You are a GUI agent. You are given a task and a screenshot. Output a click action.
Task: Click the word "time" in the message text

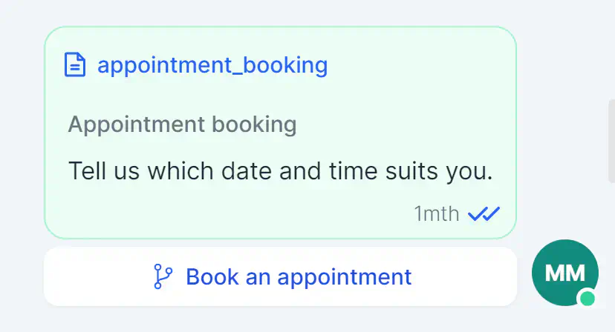[x=354, y=170]
